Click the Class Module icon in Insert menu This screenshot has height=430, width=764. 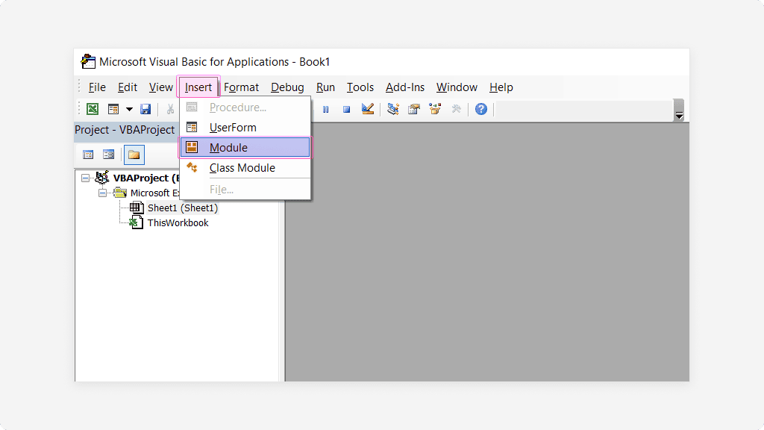192,167
